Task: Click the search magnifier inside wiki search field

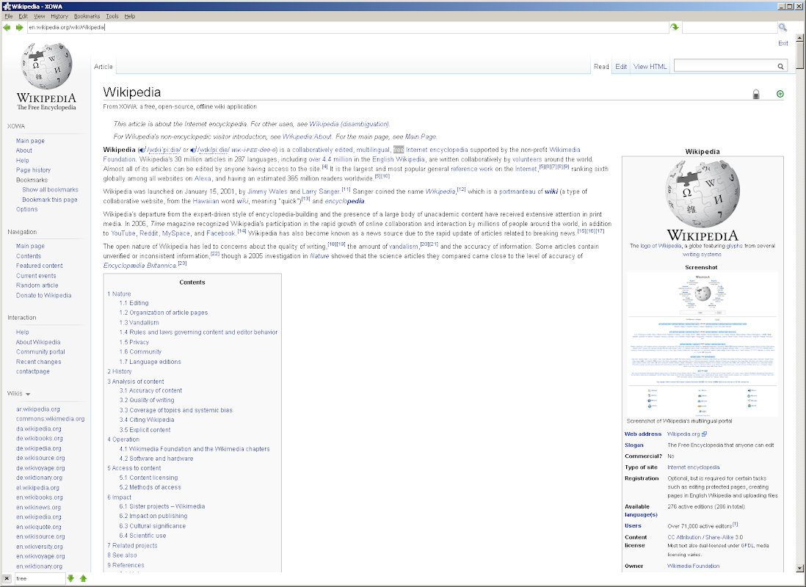Action: (x=780, y=66)
